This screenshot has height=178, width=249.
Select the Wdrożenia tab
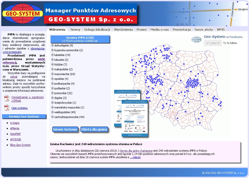57,29
